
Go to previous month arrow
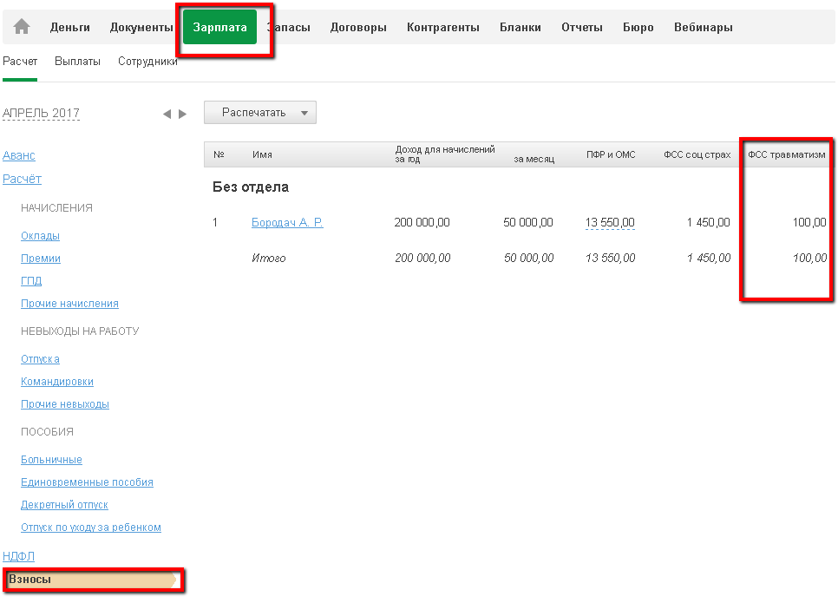(x=167, y=114)
